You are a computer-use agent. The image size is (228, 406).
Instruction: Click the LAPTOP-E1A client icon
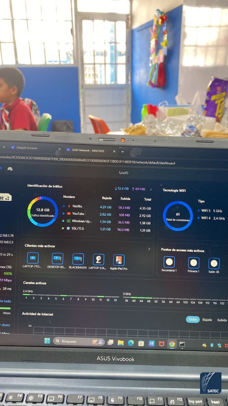point(98,259)
